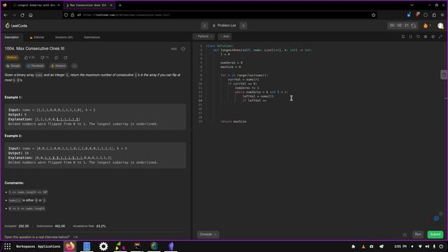This screenshot has width=448, height=252.
Task: Switch to the Description tab
Action: click(x=12, y=37)
